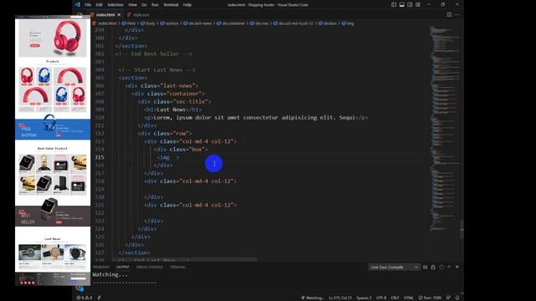Open Customize Layout icon
The height and width of the screenshot is (301, 536).
[418, 5]
